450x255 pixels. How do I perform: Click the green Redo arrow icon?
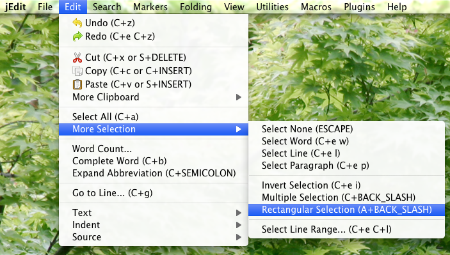77,36
